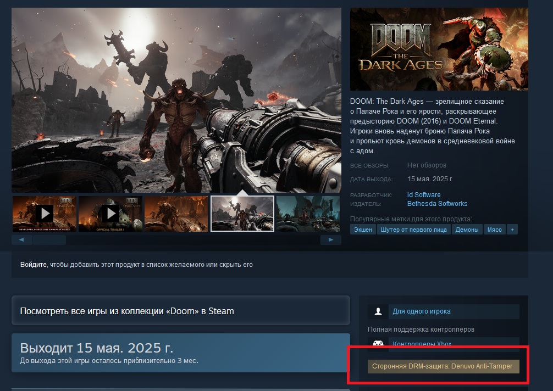Select the teal-colored fifth screenshot thumbnail

pyautogui.click(x=308, y=214)
